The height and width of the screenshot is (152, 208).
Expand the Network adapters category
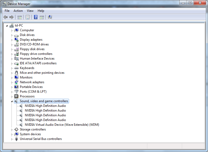(12, 82)
